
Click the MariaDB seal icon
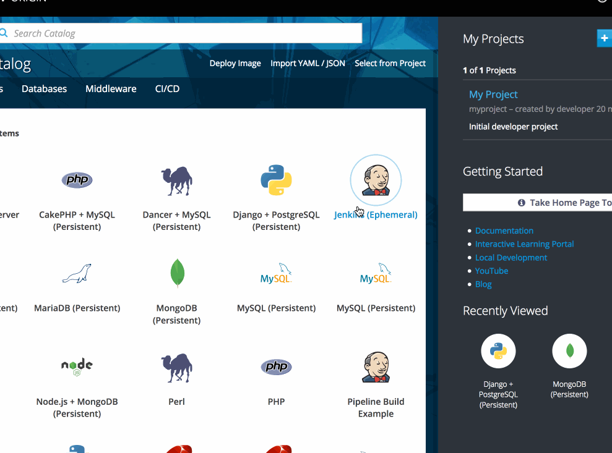click(x=77, y=273)
